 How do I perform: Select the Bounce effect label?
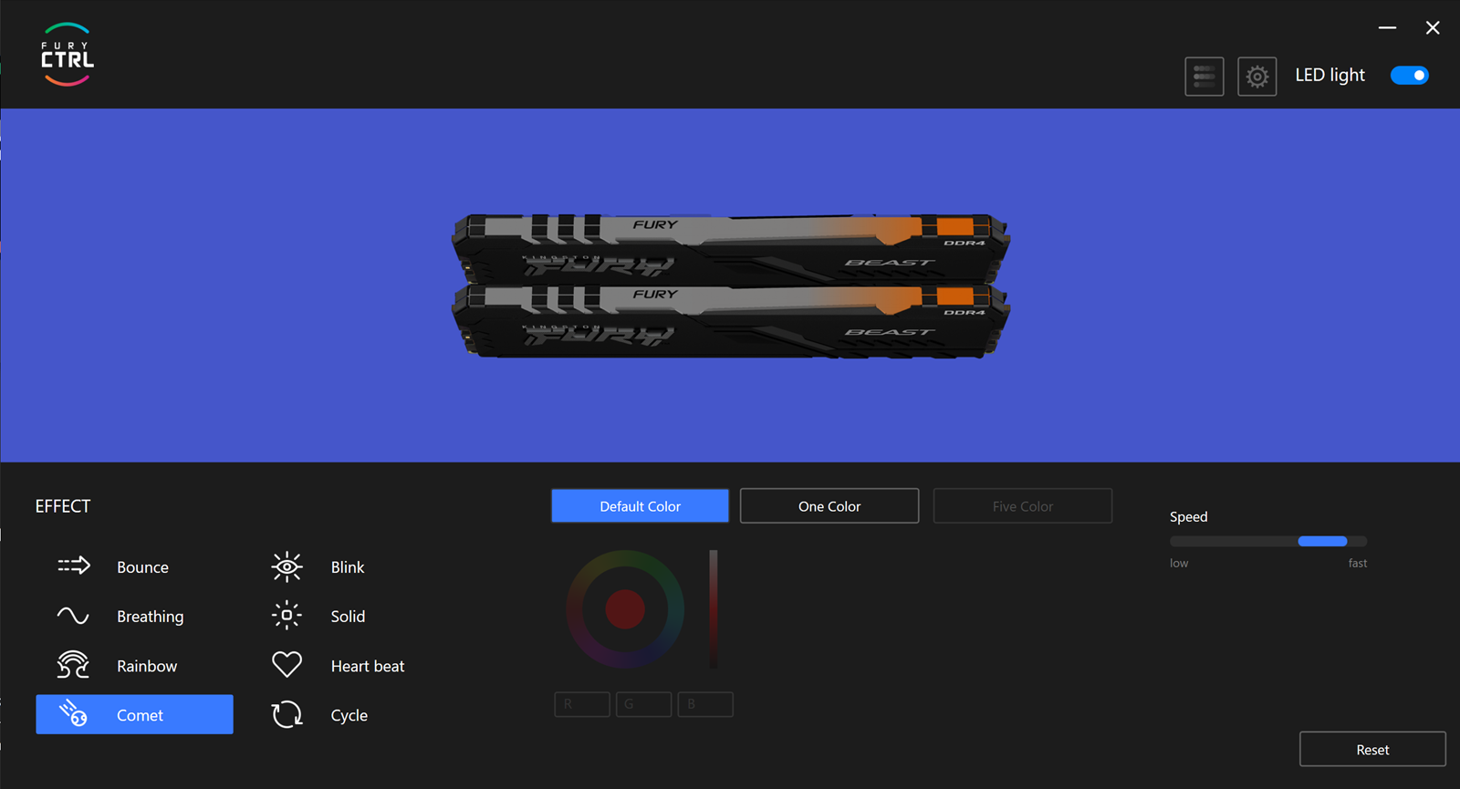click(x=142, y=567)
